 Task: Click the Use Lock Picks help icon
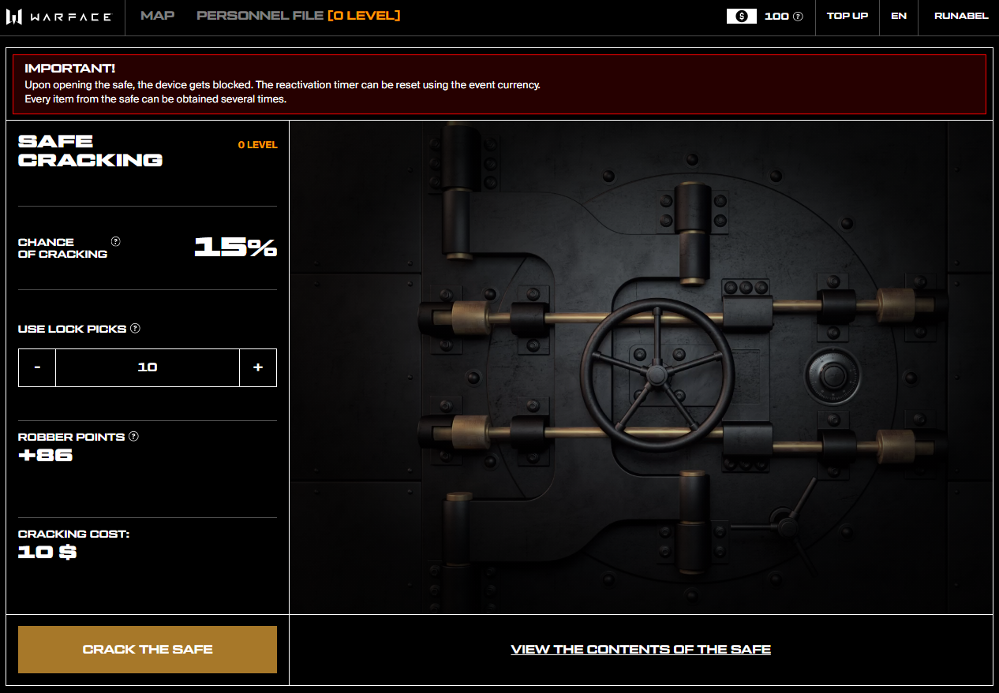tap(135, 328)
